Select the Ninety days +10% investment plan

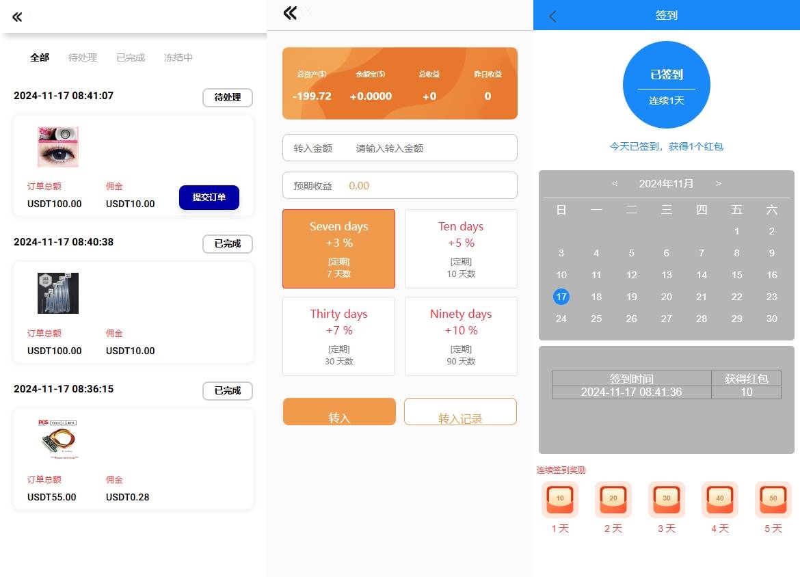(460, 336)
